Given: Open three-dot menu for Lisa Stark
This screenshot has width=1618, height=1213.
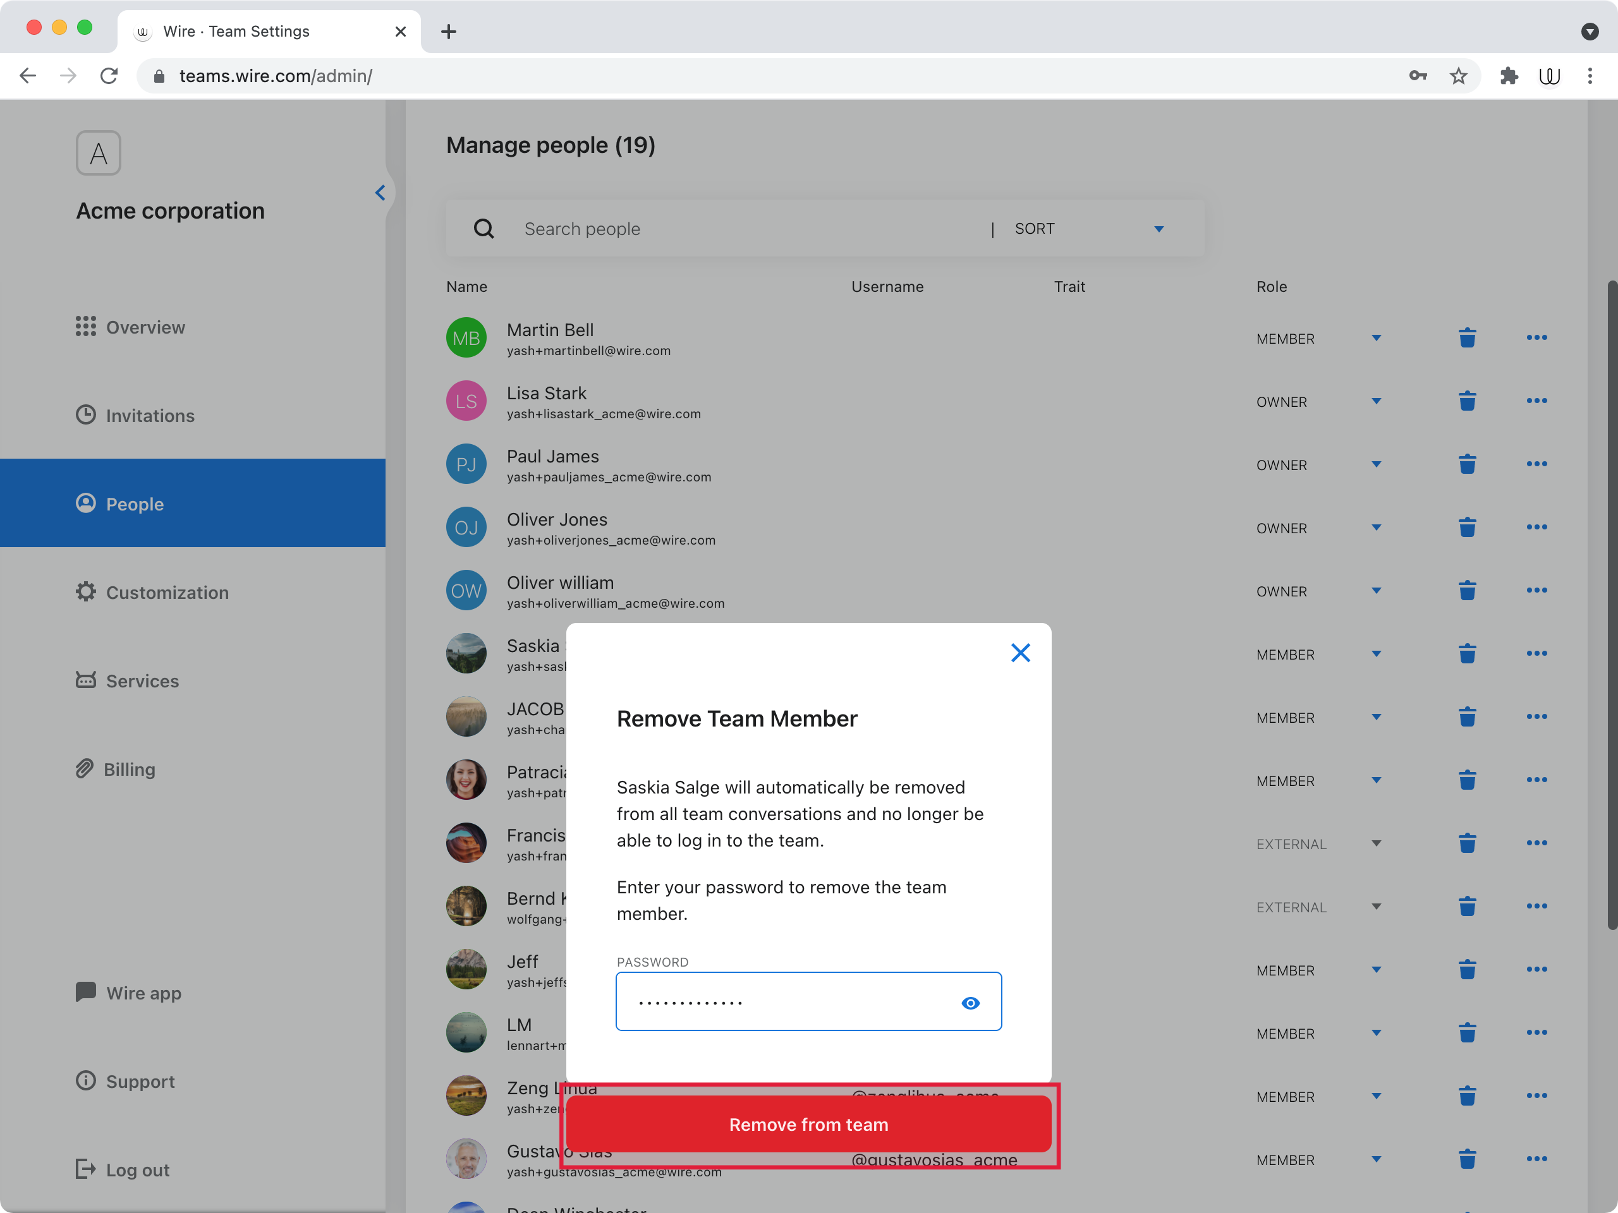Looking at the screenshot, I should [x=1537, y=401].
